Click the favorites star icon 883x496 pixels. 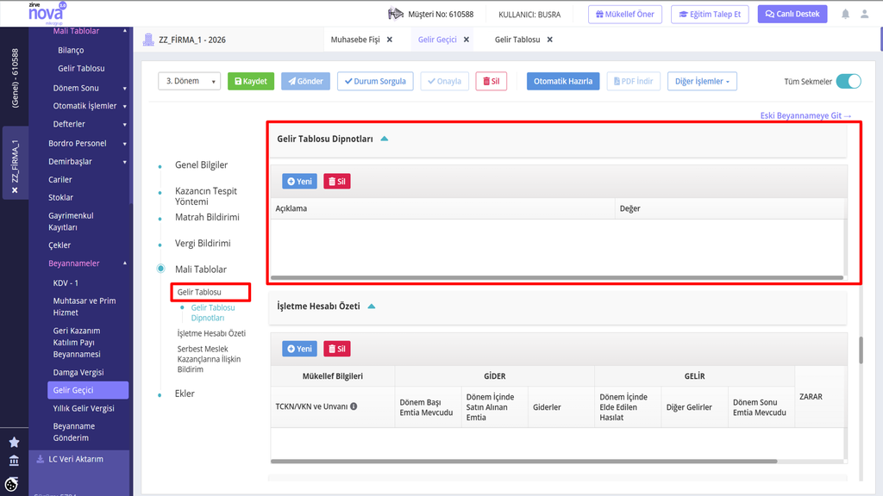pyautogui.click(x=14, y=442)
